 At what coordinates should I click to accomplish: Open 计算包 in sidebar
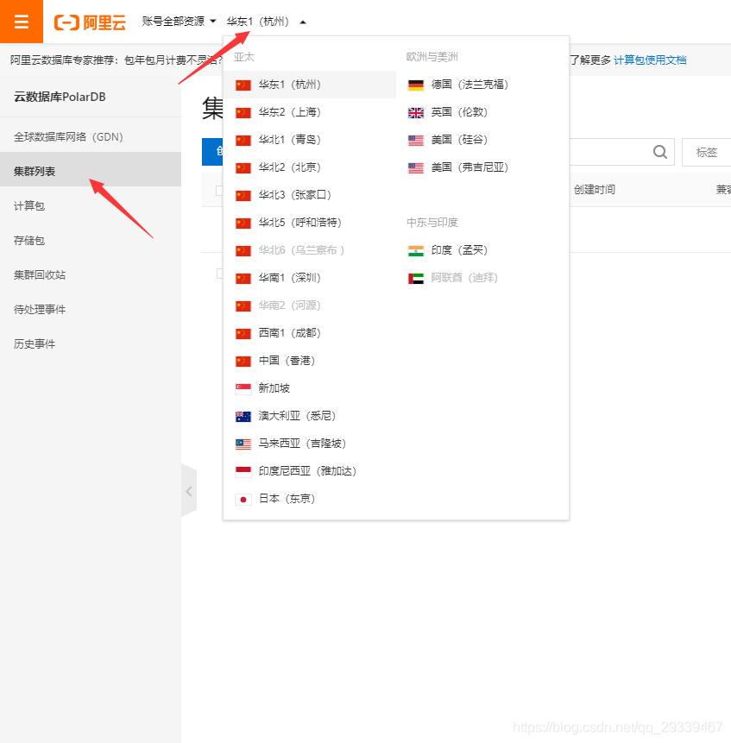tap(91, 205)
